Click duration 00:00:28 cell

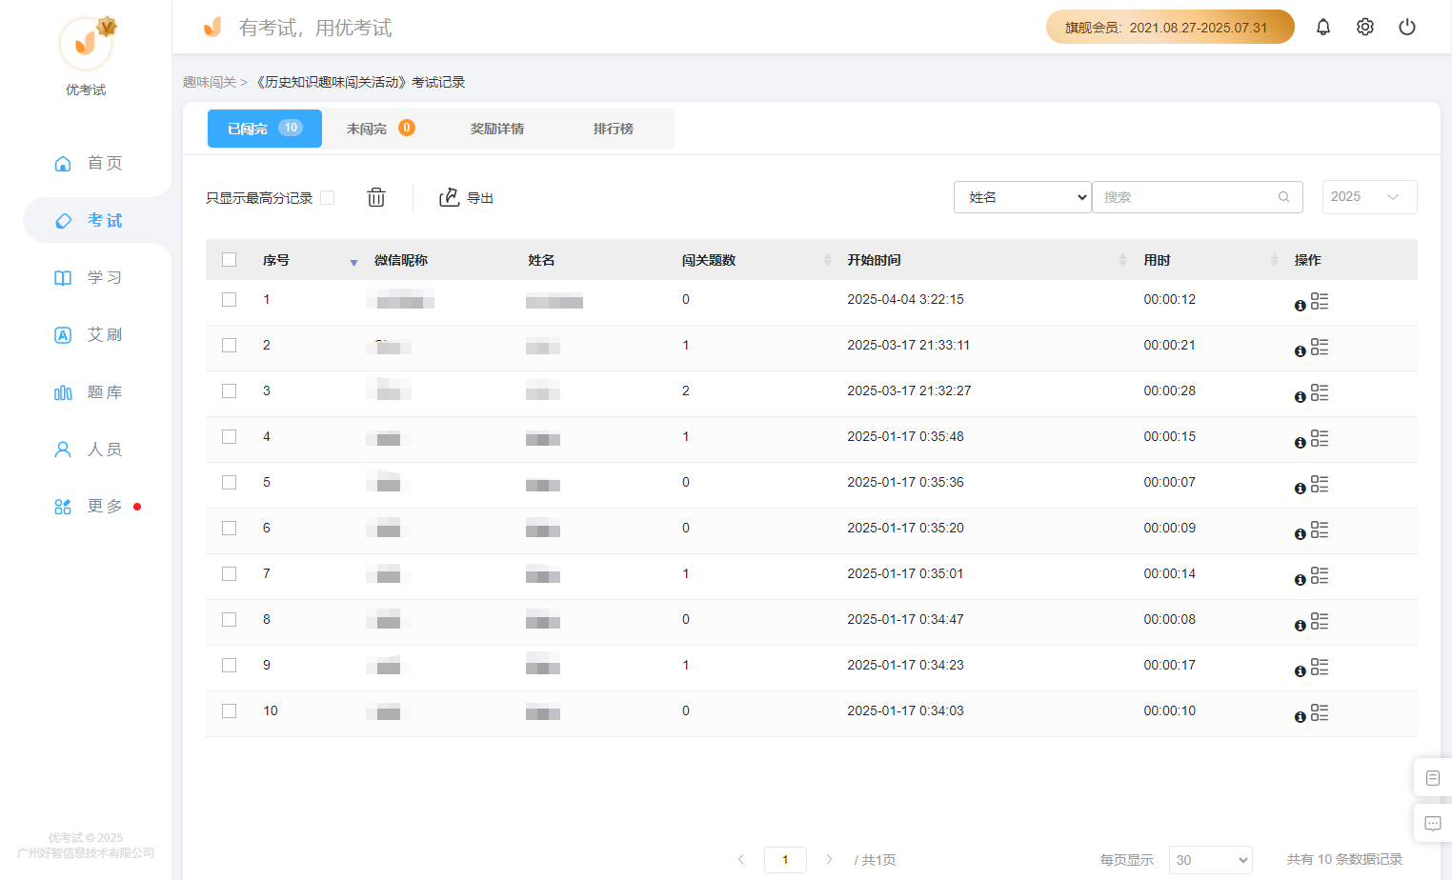point(1169,390)
